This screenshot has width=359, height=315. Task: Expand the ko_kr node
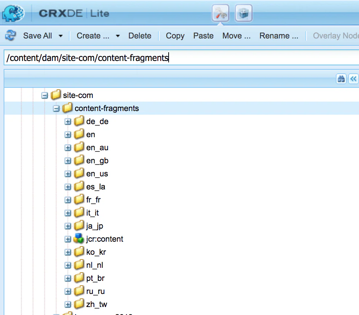[68, 252]
